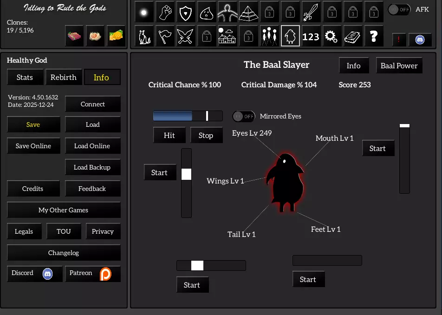Click the vertical Mouth slider bar
Screen dimensions: 442x315
(x=404, y=158)
